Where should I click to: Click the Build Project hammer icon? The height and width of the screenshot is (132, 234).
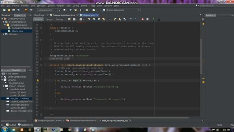pos(71,10)
